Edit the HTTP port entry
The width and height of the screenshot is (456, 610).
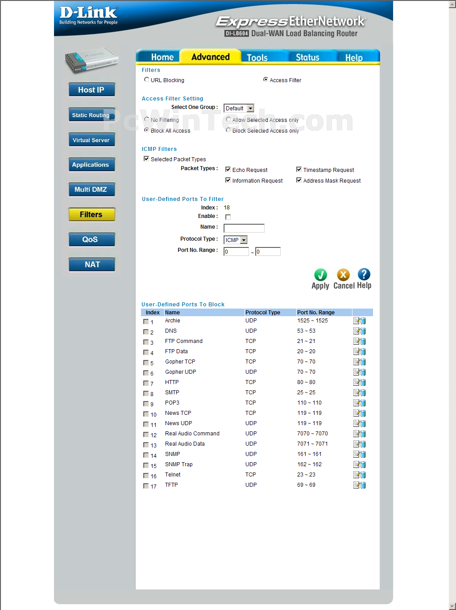tap(357, 382)
